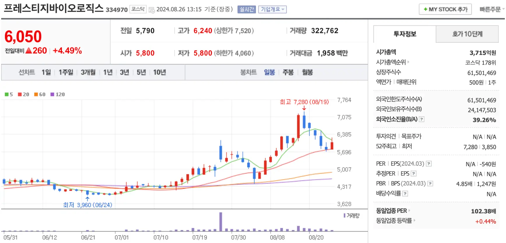This screenshot has width=506, height=243.
Task: Select the 5년 line chart period
Action: pyautogui.click(x=141, y=72)
